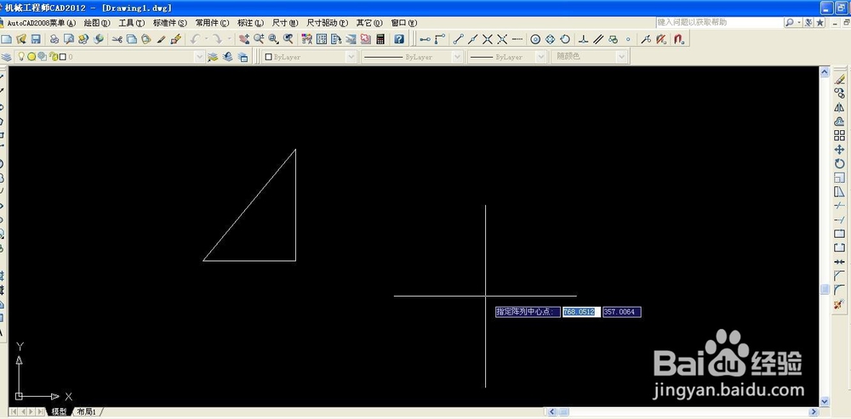The width and height of the screenshot is (851, 419).
Task: Select the Explode tool
Action: 840,304
